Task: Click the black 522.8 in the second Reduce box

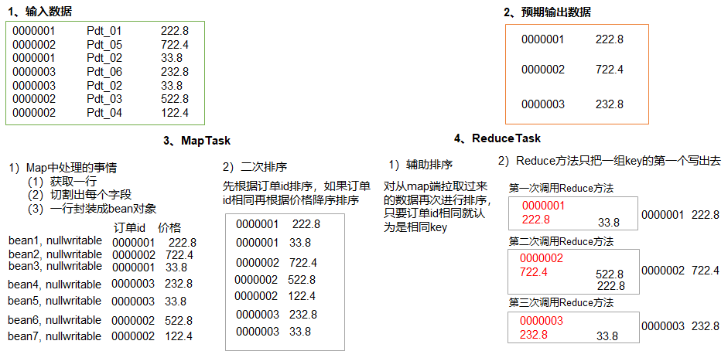Action: click(x=610, y=274)
